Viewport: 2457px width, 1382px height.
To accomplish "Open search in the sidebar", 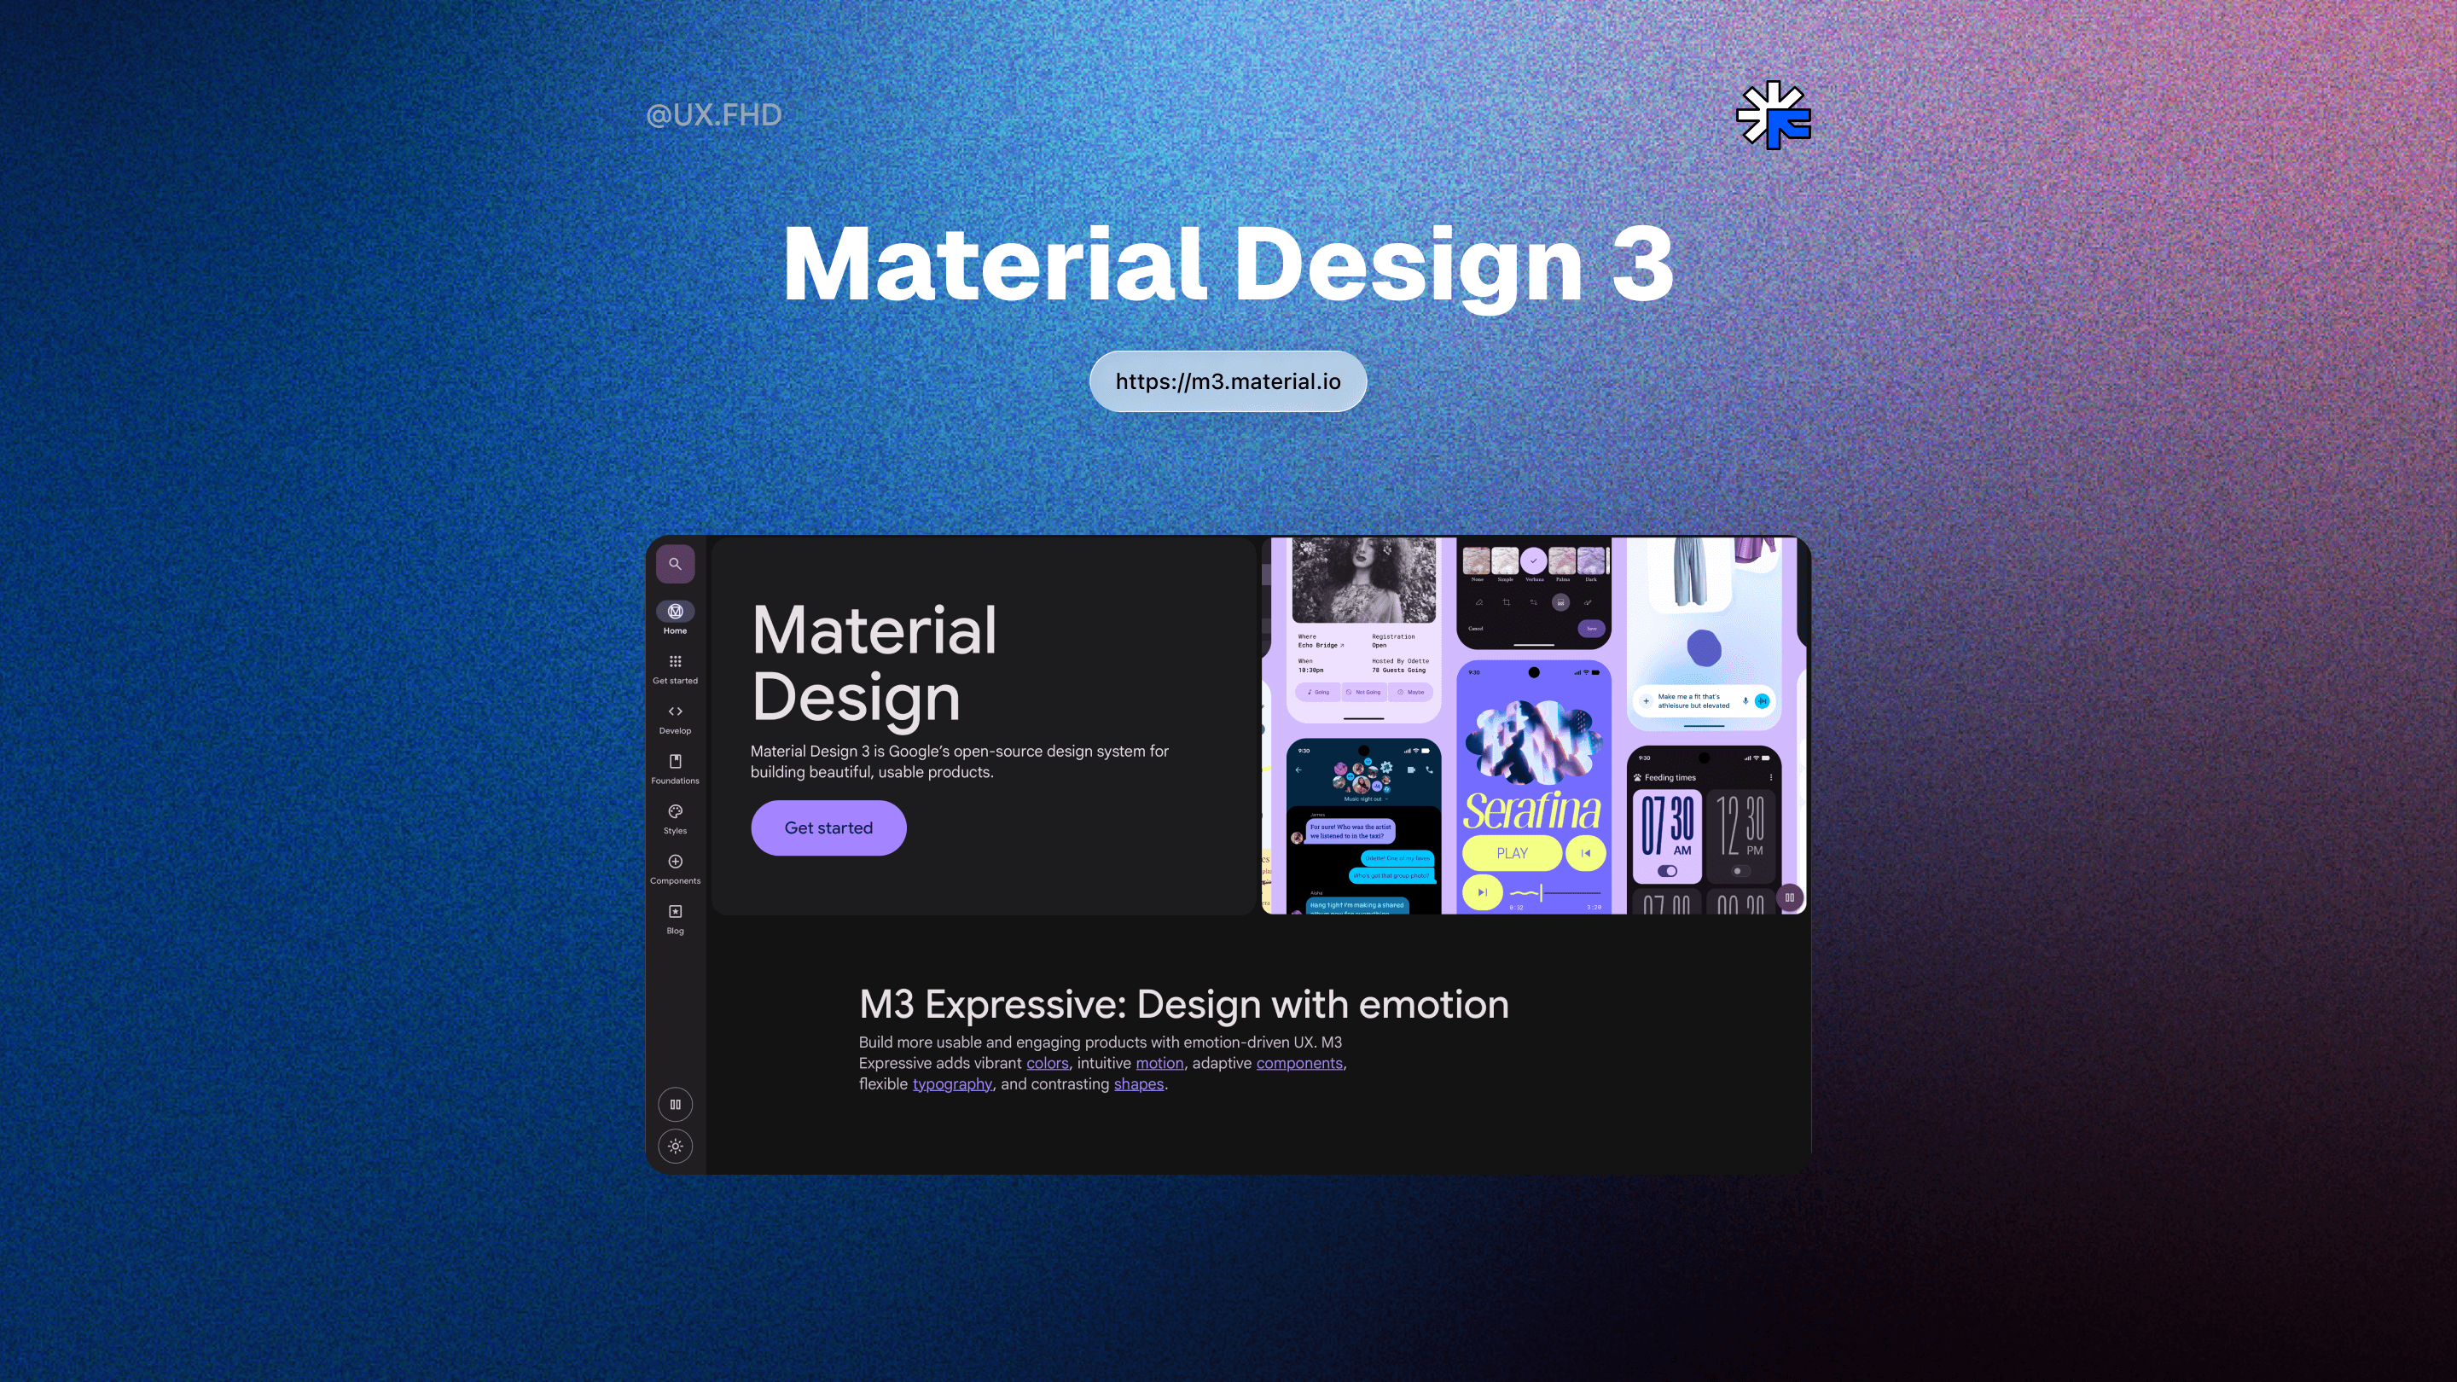I will tap(674, 564).
